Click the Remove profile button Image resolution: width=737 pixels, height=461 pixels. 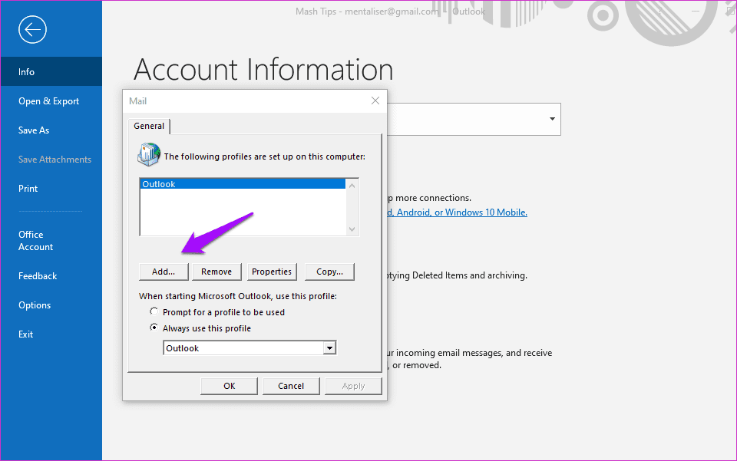216,272
